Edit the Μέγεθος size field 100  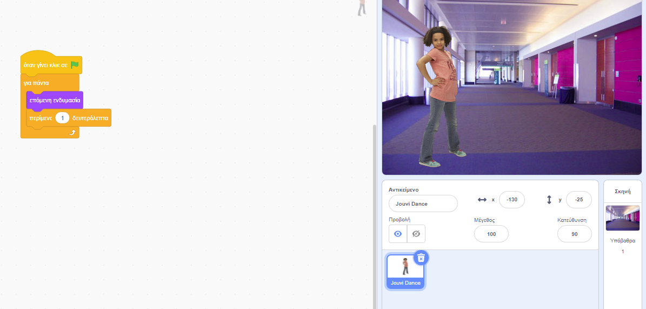[491, 234]
